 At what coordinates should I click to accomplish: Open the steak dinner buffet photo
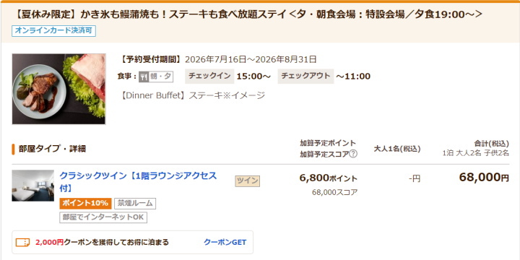pos(58,89)
